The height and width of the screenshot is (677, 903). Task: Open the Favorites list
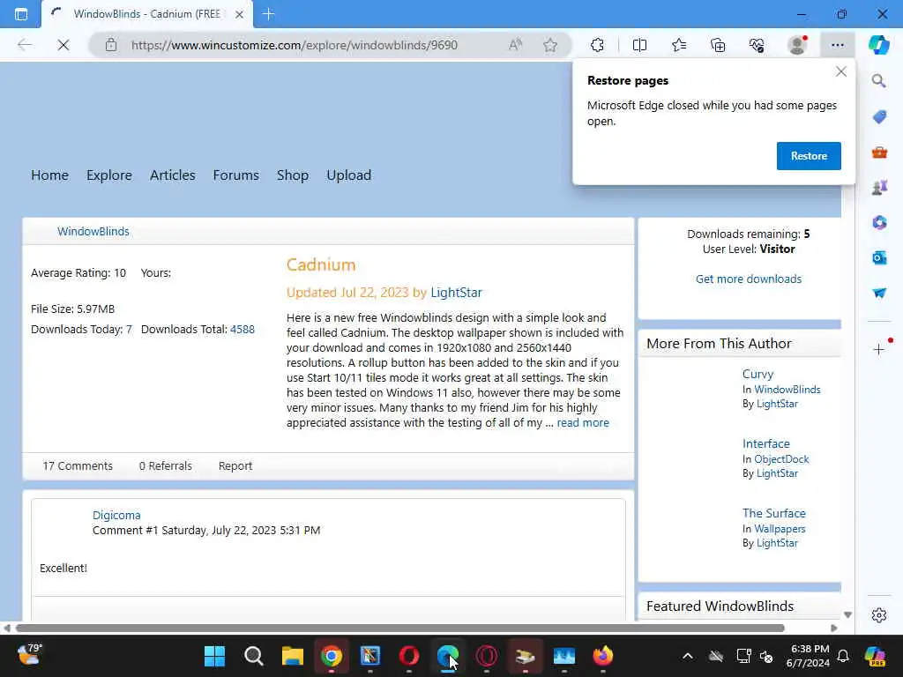[x=679, y=45]
